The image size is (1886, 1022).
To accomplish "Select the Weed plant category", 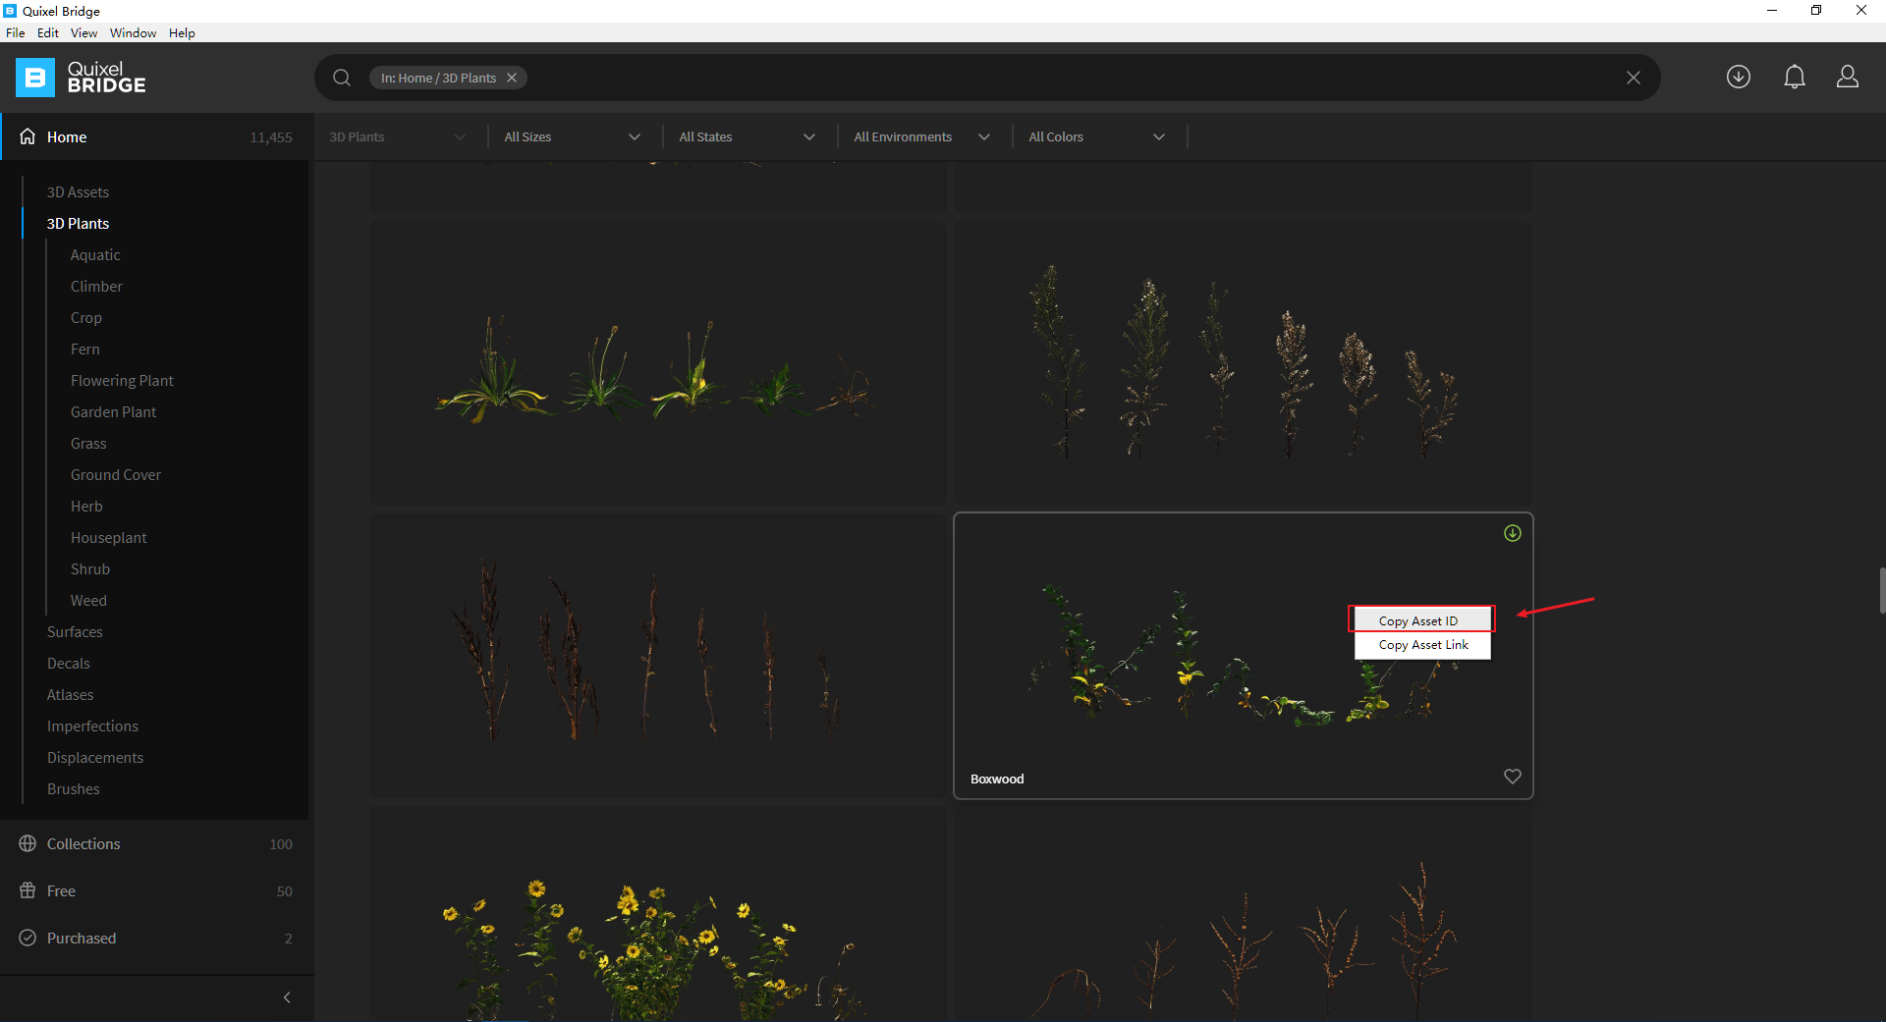I will click(88, 600).
